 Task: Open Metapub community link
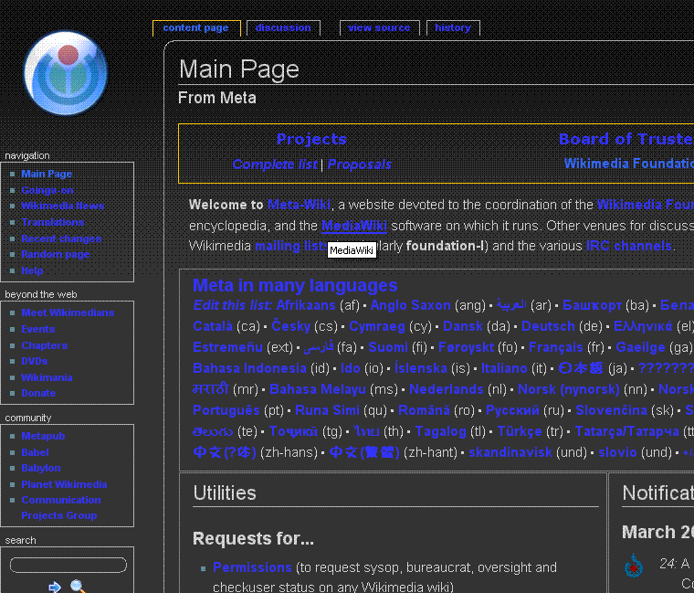point(43,436)
